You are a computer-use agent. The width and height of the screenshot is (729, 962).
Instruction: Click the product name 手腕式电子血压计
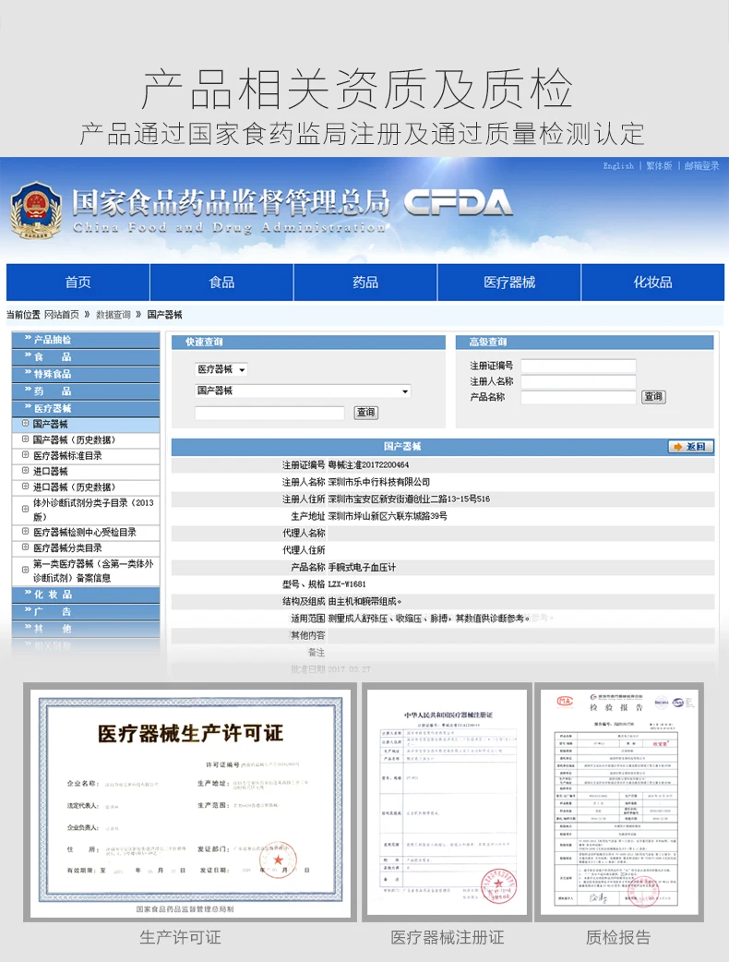(362, 568)
